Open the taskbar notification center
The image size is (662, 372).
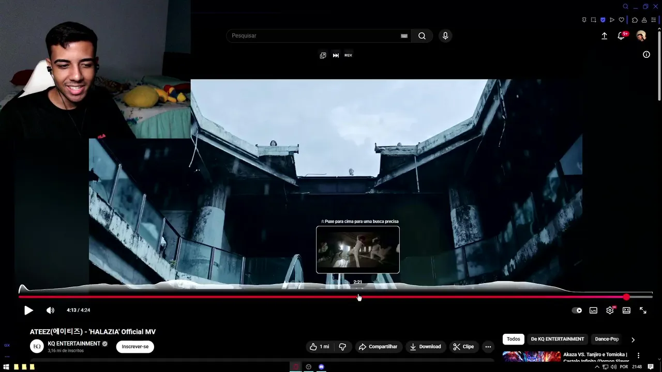tap(651, 367)
